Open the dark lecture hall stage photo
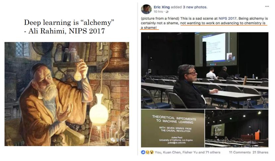Screen dimensions: 275x161 tap(237, 129)
